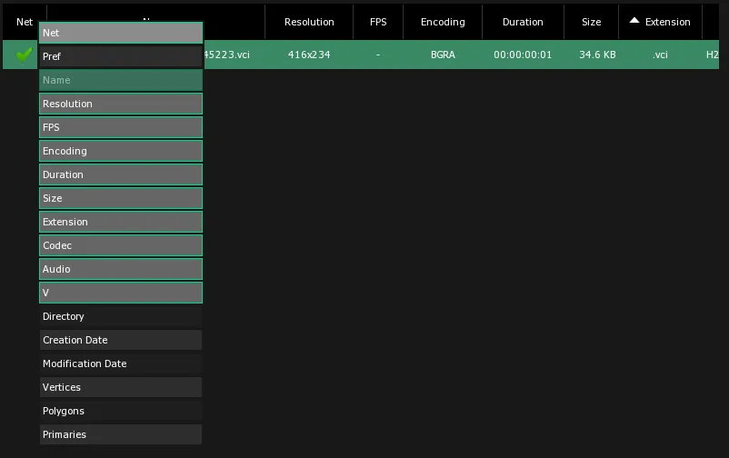729x458 pixels.
Task: Click the 416x234 resolution cell
Action: click(x=309, y=55)
